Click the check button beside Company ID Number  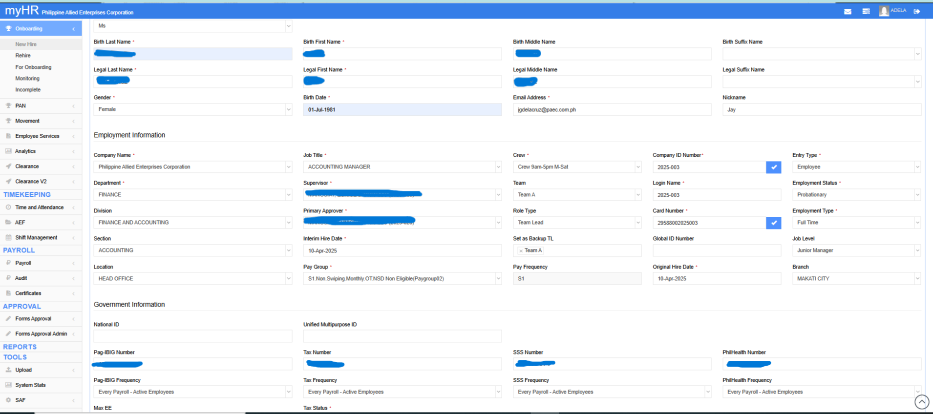point(774,167)
